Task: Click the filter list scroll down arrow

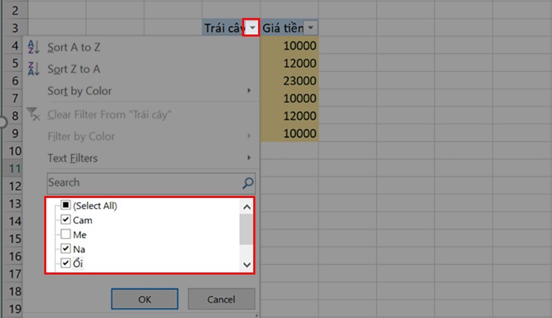Action: click(247, 264)
